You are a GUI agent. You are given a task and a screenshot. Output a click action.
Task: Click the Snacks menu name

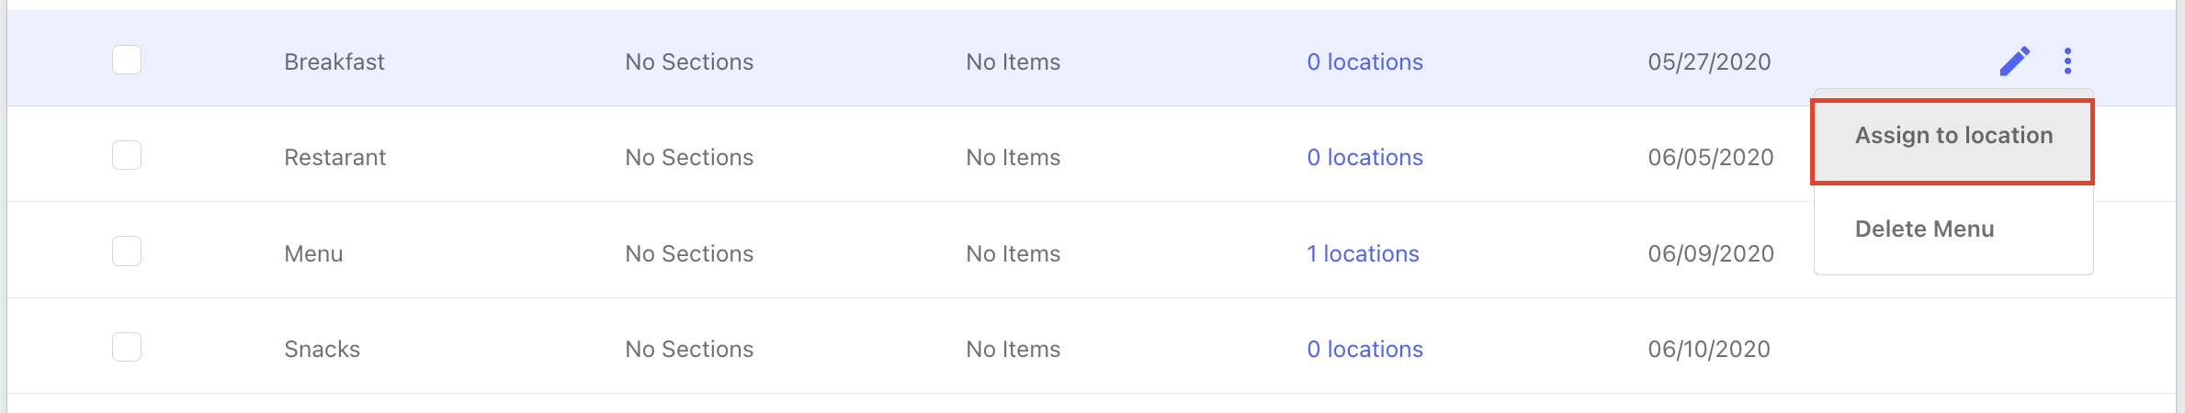(x=322, y=350)
